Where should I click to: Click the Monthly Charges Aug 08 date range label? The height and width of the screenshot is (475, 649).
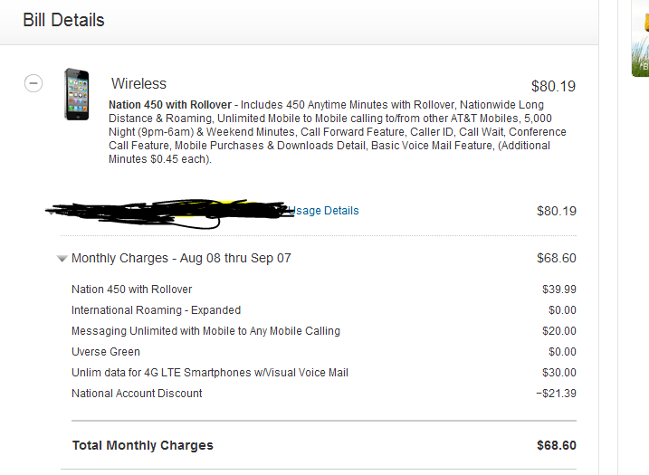(181, 258)
